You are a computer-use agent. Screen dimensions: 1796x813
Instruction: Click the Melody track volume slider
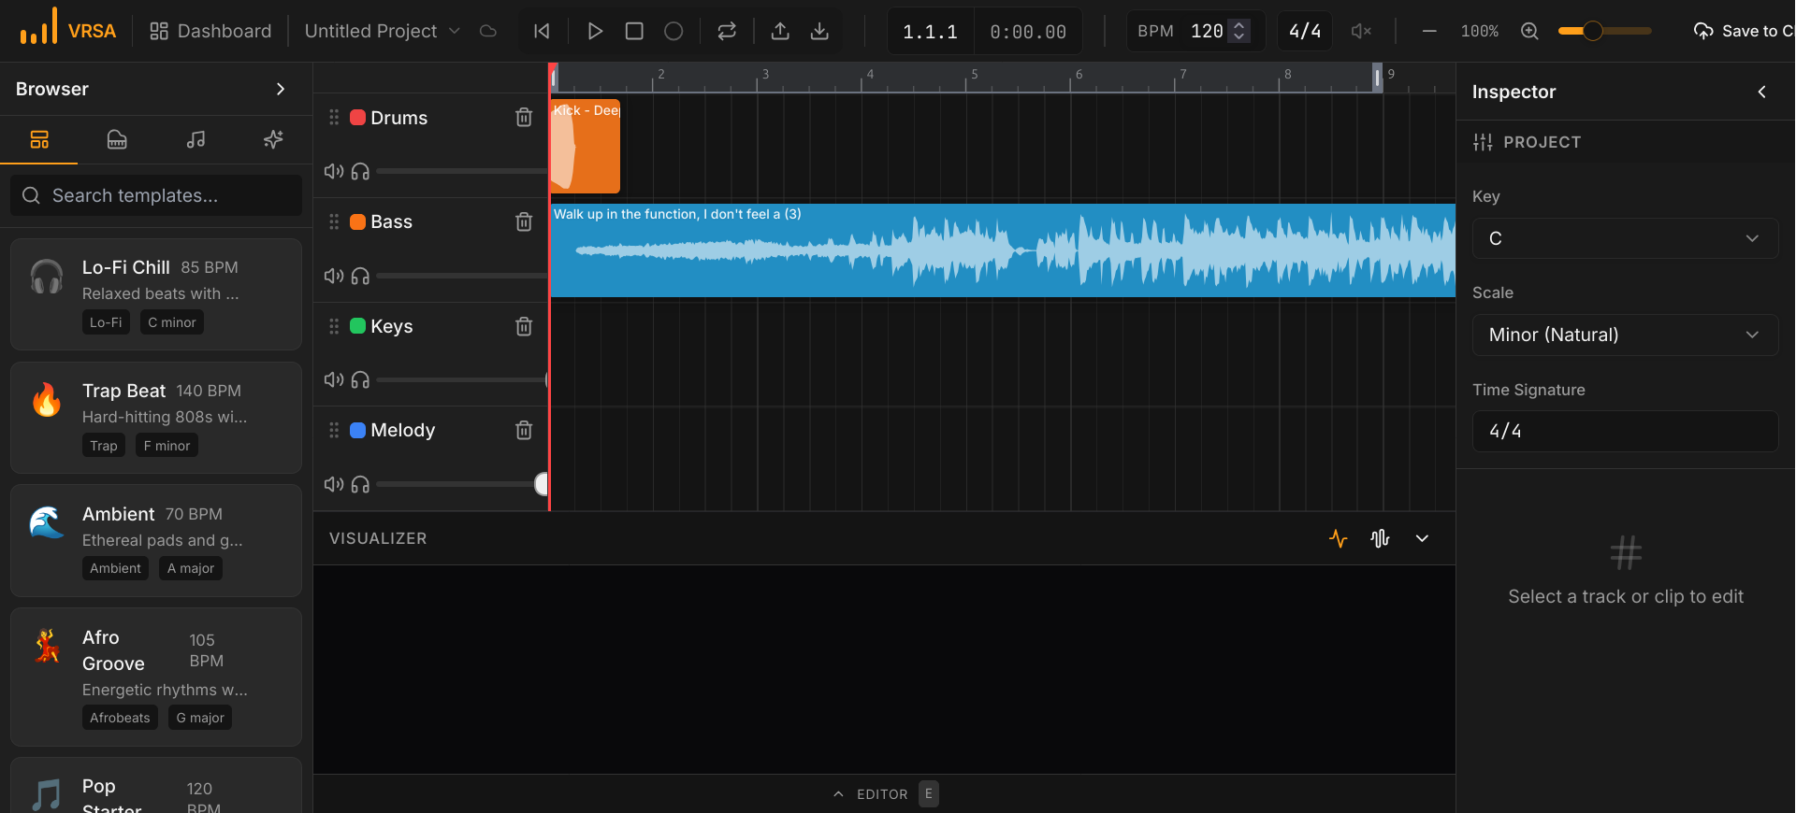pos(462,484)
